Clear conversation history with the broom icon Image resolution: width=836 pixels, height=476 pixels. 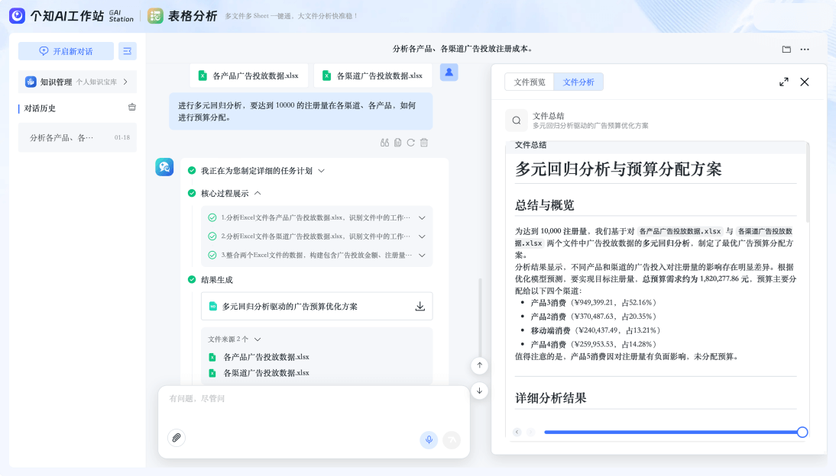tap(132, 108)
